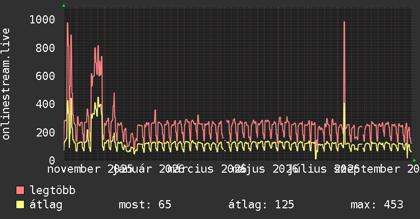Click the 'átlag' legend label beside yellow swatch
This screenshot has height=219, width=420.
coord(46,205)
